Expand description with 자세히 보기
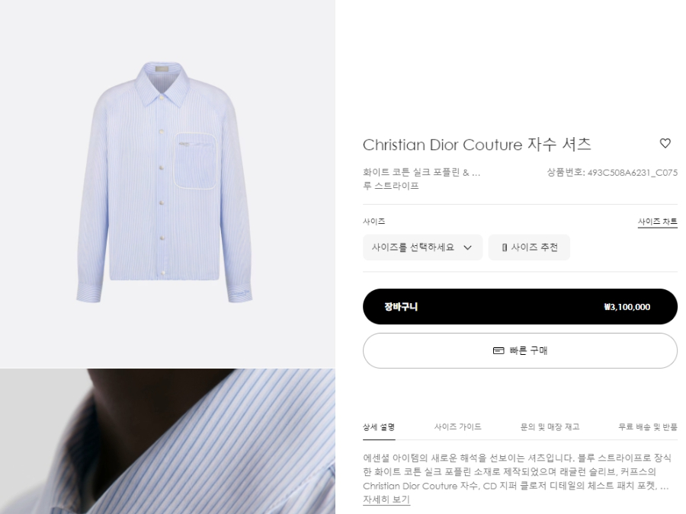Image resolution: width=686 pixels, height=514 pixels. pos(386,499)
